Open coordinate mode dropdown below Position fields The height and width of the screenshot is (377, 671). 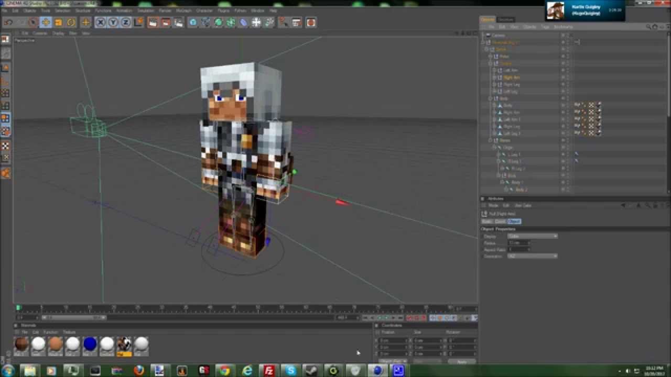[392, 361]
